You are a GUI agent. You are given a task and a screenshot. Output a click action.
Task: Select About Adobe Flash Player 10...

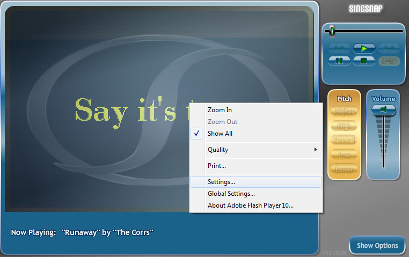[x=256, y=205]
